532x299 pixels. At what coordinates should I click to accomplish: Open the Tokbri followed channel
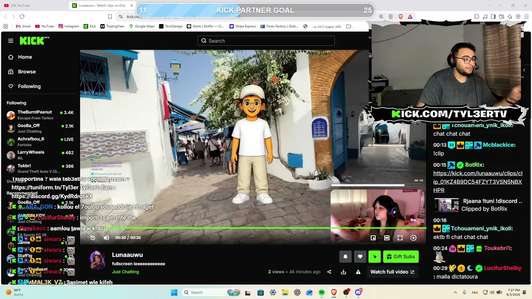tap(40, 168)
